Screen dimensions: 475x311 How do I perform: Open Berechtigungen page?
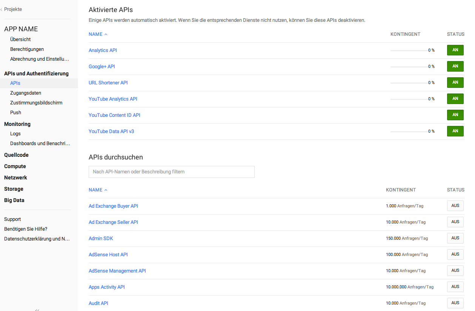pos(27,49)
